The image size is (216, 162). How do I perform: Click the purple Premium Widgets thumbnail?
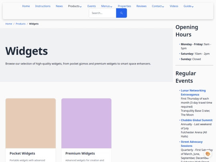(86, 123)
